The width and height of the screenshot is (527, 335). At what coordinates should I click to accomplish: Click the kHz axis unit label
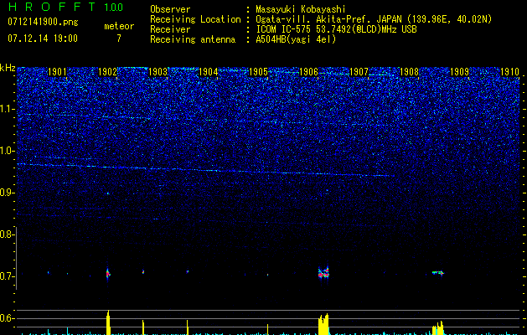coord(8,68)
